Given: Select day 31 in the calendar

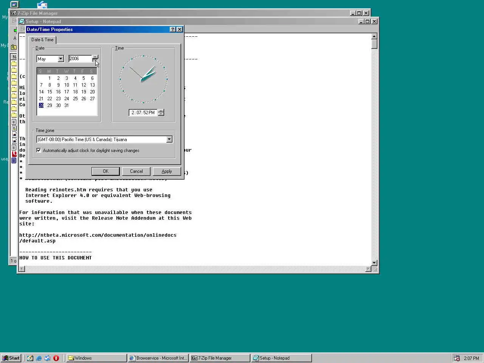Looking at the screenshot, I should 67,105.
